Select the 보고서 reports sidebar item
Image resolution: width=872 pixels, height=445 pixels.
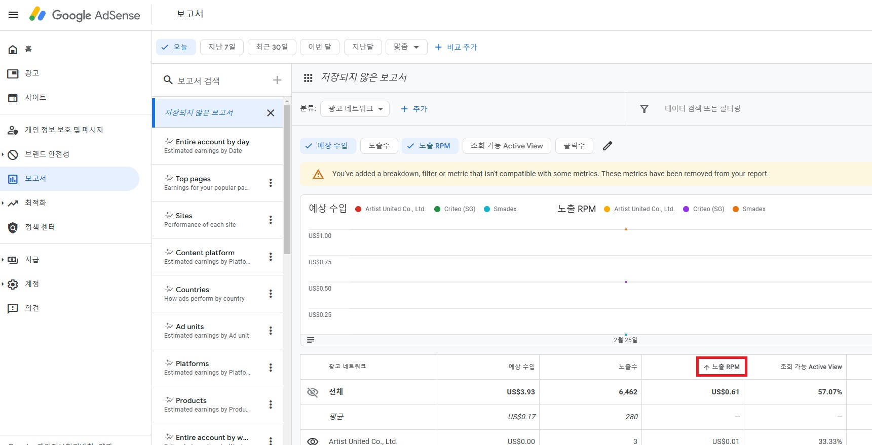[x=69, y=179]
